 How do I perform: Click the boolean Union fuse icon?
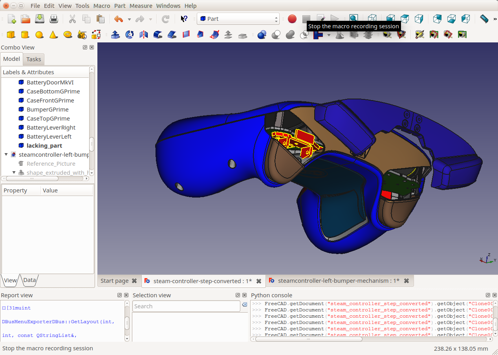(290, 35)
